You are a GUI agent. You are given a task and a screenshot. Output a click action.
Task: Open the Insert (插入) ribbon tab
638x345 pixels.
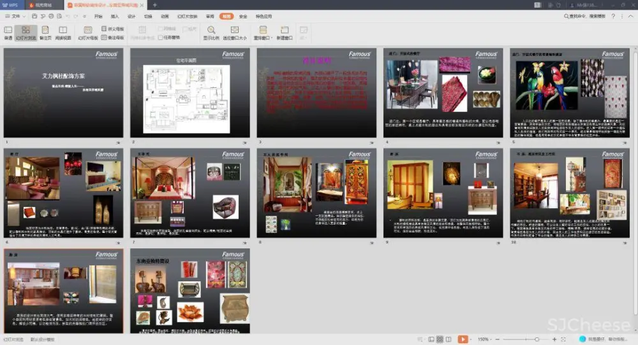pyautogui.click(x=115, y=16)
